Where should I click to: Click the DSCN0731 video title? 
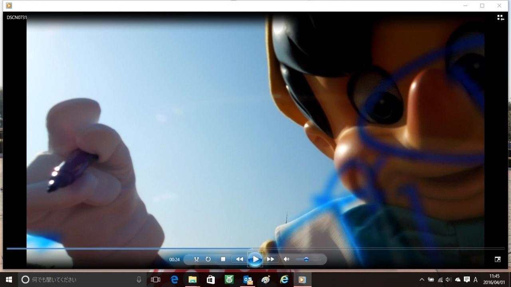point(17,18)
